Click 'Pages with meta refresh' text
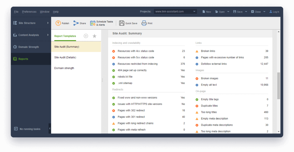Screen dimensions: 294x152 (x=132, y=130)
